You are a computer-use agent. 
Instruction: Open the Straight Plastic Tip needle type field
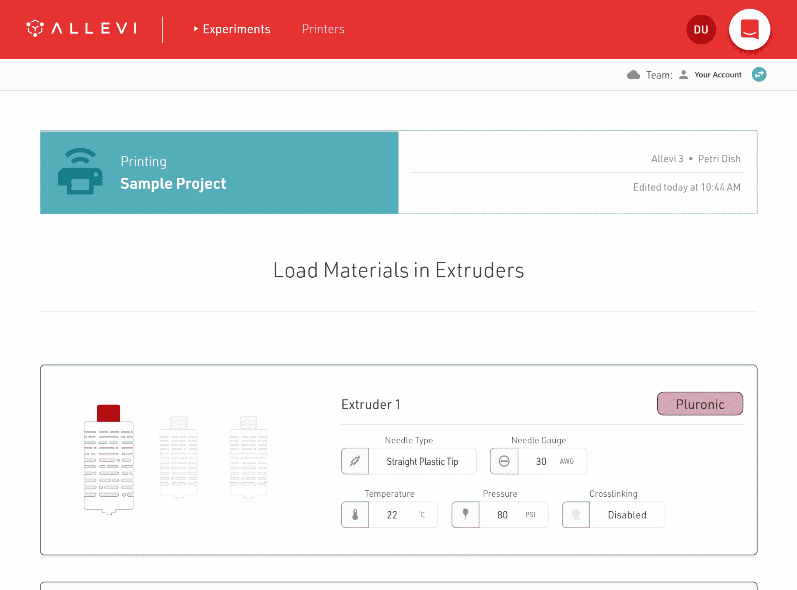(x=422, y=461)
